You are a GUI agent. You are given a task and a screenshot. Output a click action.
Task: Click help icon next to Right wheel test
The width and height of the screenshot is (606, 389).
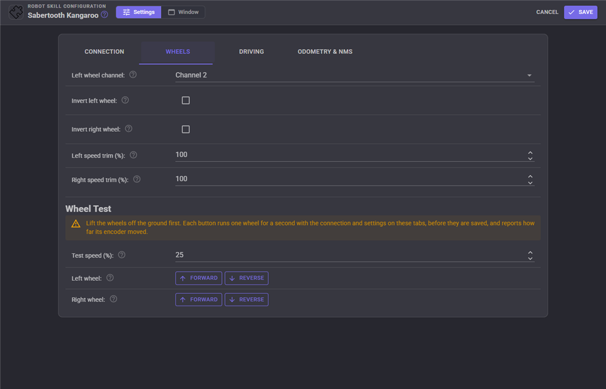(113, 299)
